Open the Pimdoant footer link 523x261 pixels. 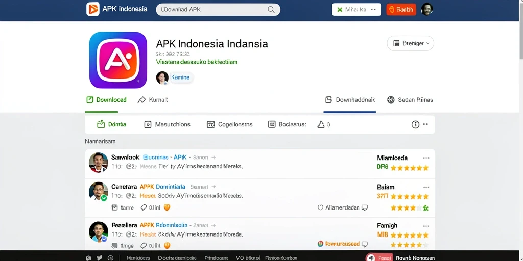[217, 258]
